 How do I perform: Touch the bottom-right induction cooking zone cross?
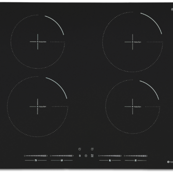click(133, 107)
